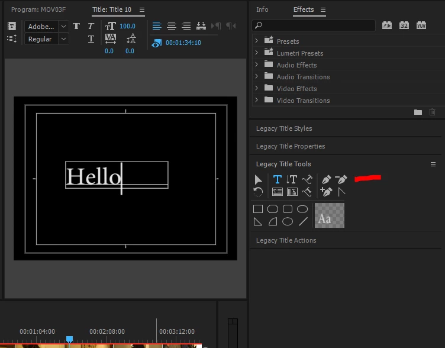
Task: Select the Add Anchor Point tool
Action: (x=327, y=192)
